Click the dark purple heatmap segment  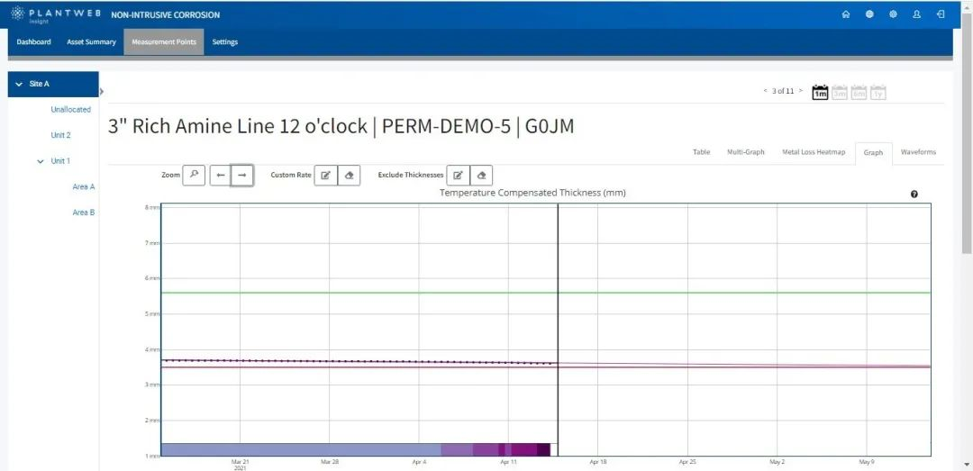[x=543, y=449]
